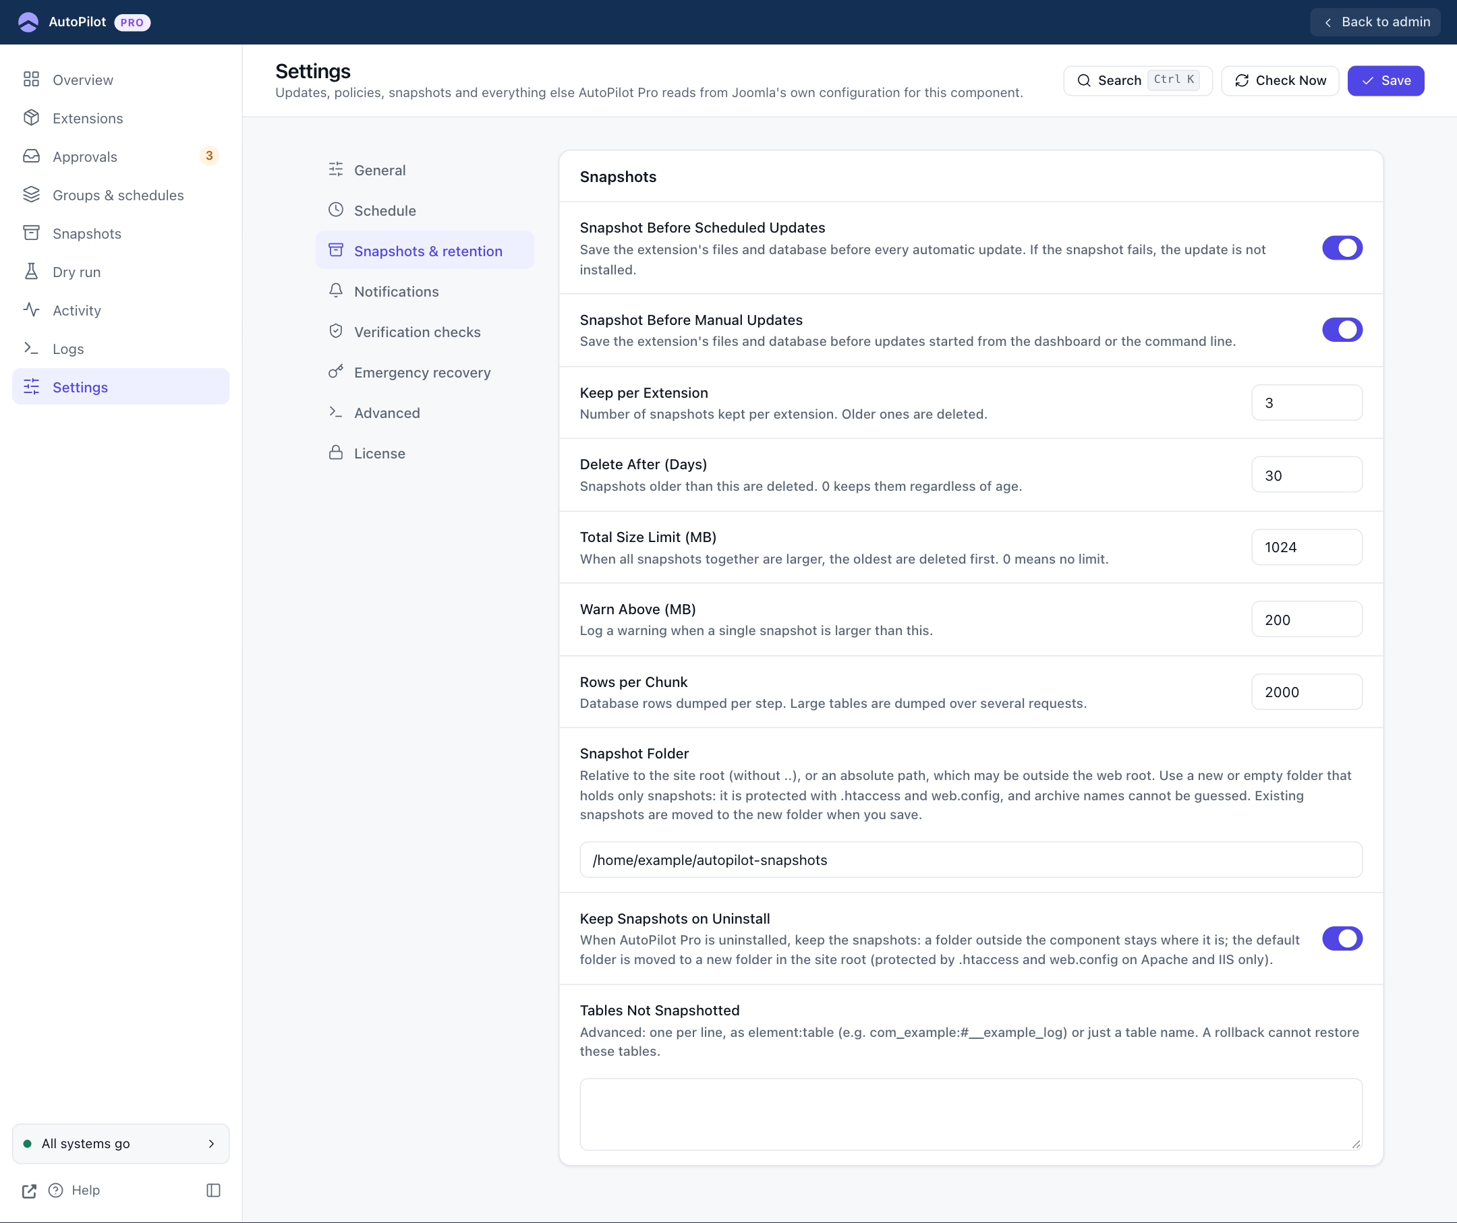Click the Warn Above (MB) field
The width and height of the screenshot is (1457, 1223).
tap(1307, 619)
